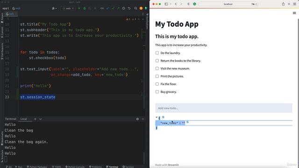Collapse the session state JSON tree
This screenshot has height=168, width=299.
157,117
